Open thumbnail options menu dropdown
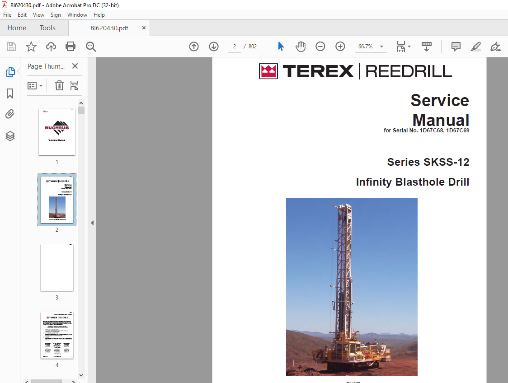This screenshot has height=383, width=508. (35, 86)
